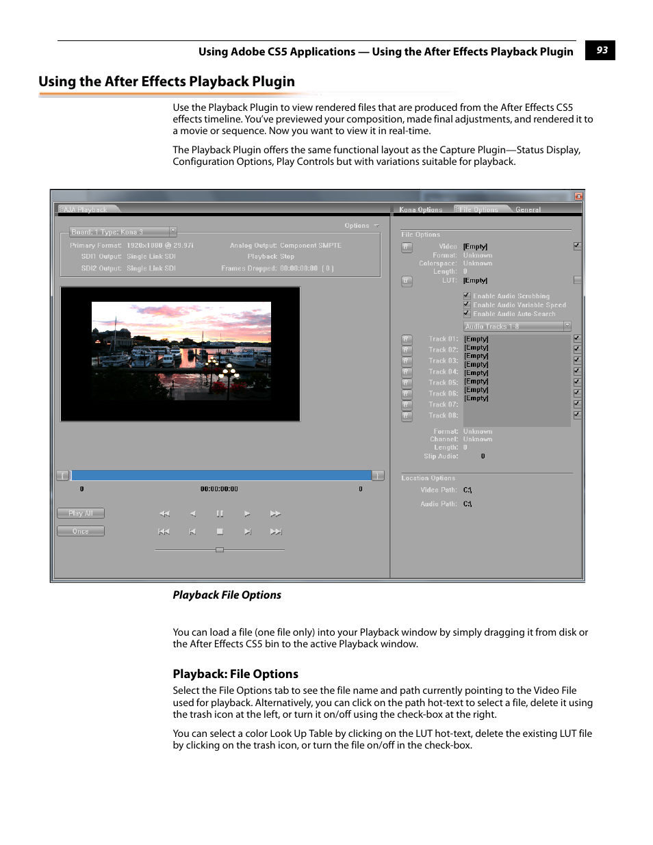The height and width of the screenshot is (845, 653).
Task: Jump to the last frame control
Action: coord(276,531)
